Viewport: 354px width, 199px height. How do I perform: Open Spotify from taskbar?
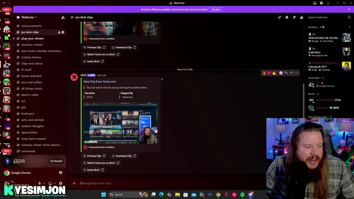pos(242,195)
